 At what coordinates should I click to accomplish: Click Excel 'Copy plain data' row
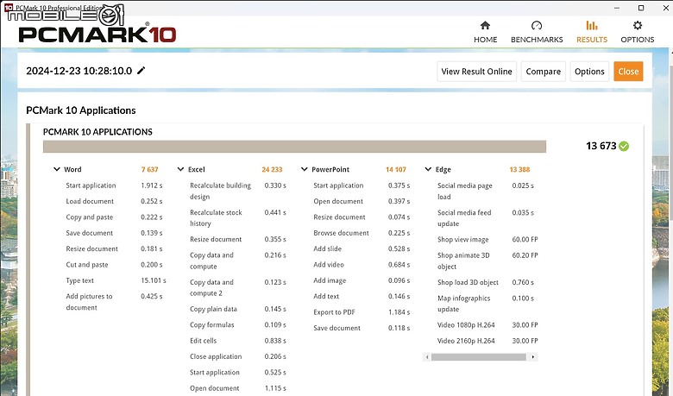click(238, 309)
